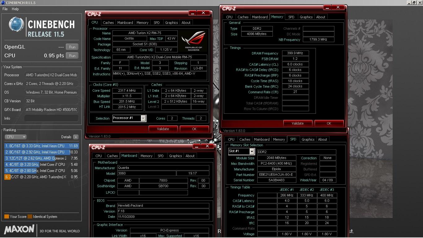Select ranking entry 8C/16T @ 3.33 GHz Xeon
The width and height of the screenshot is (423, 238).
(x=41, y=146)
